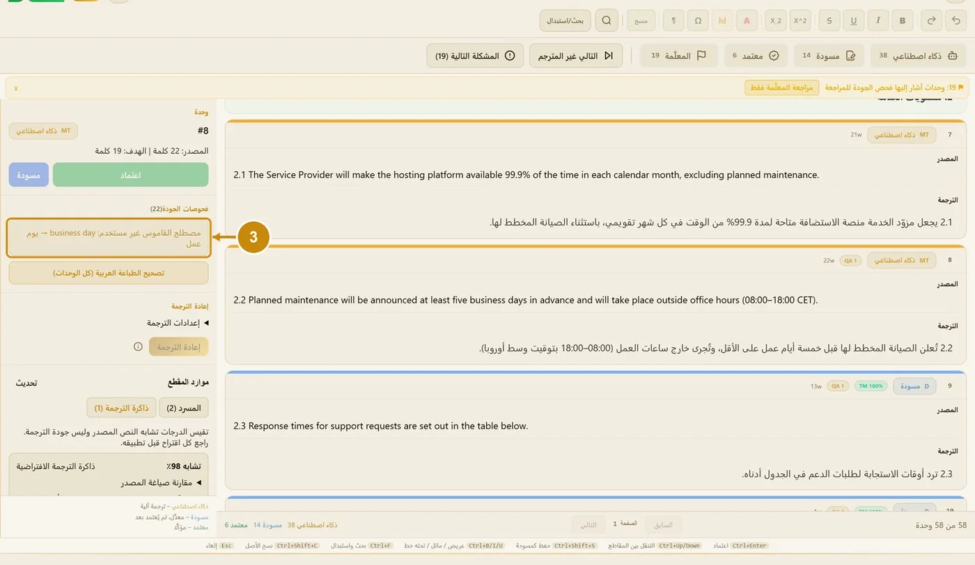The height and width of the screenshot is (565, 975).
Task: Click the info icon beside إعادة الترجمة
Action: 138,347
